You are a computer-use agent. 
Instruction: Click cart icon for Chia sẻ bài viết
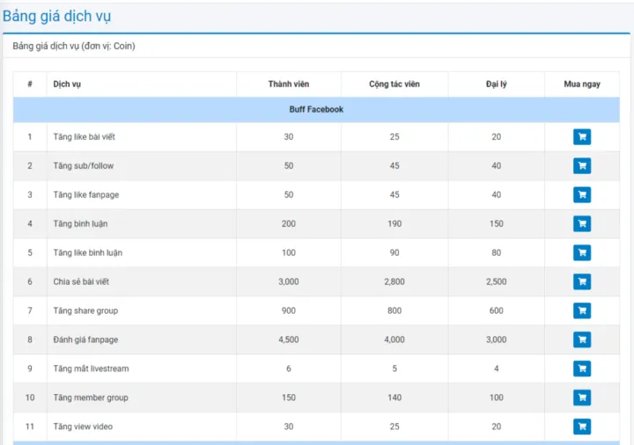point(581,281)
